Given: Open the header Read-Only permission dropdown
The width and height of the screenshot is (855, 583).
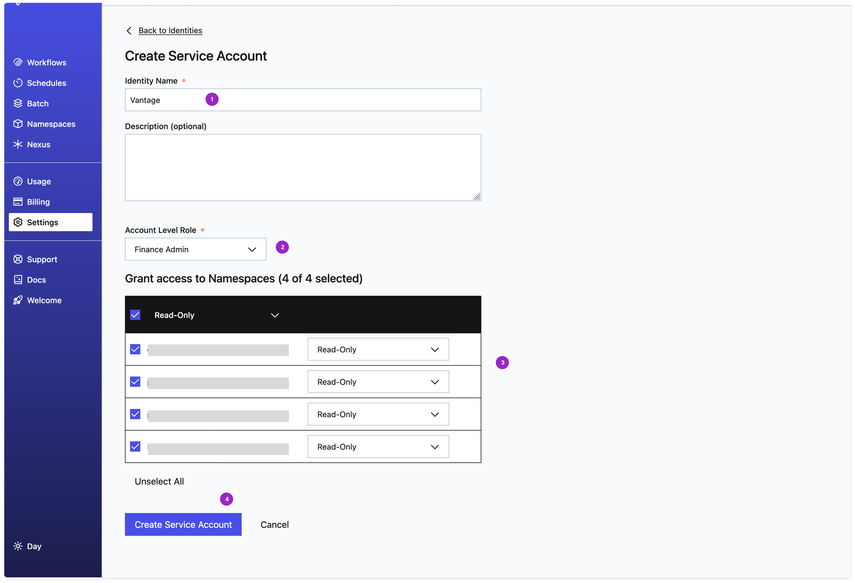Looking at the screenshot, I should point(216,315).
